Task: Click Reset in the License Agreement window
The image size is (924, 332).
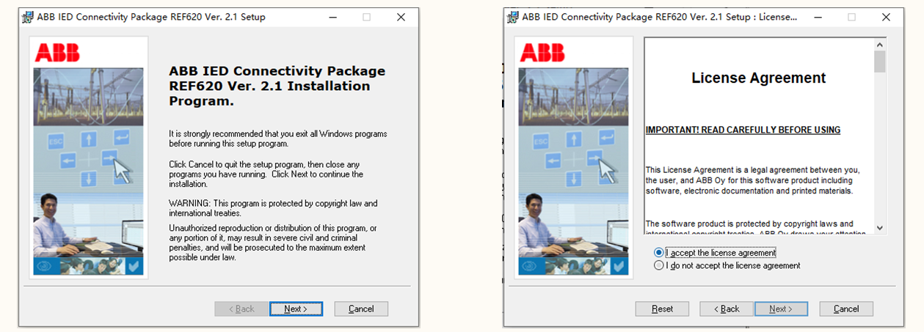Action: (x=662, y=309)
